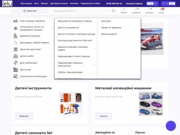Click the Intex mattresses category icon
Image resolution: width=180 pixels, height=135 pixels.
coord(16,21)
